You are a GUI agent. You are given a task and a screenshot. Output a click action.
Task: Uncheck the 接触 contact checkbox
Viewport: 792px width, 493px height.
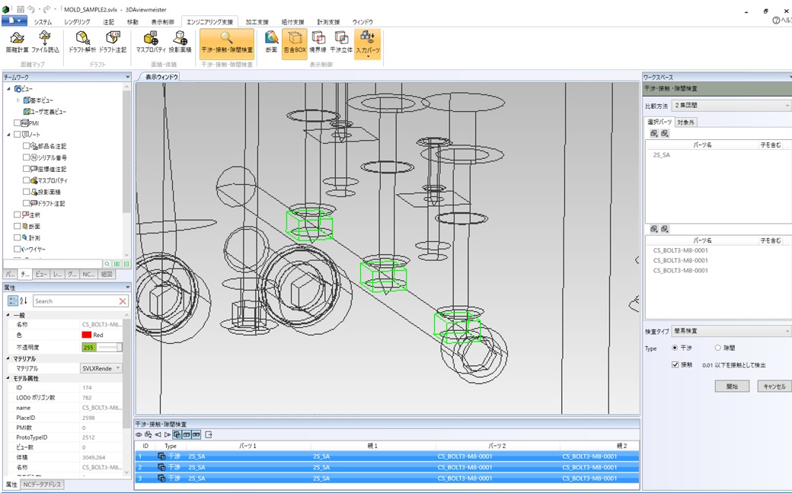[675, 364]
